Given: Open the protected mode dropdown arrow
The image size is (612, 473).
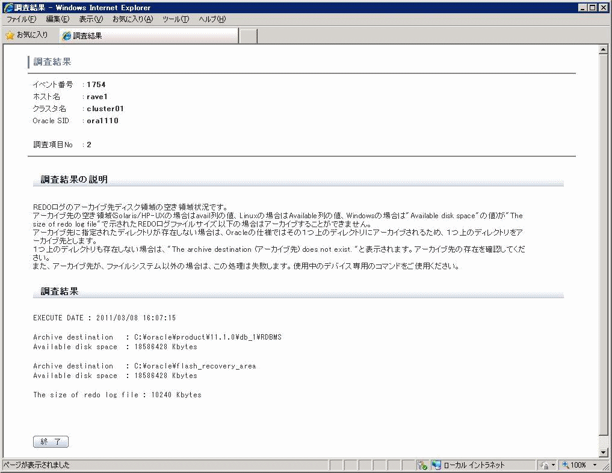Looking at the screenshot, I should pos(553,465).
